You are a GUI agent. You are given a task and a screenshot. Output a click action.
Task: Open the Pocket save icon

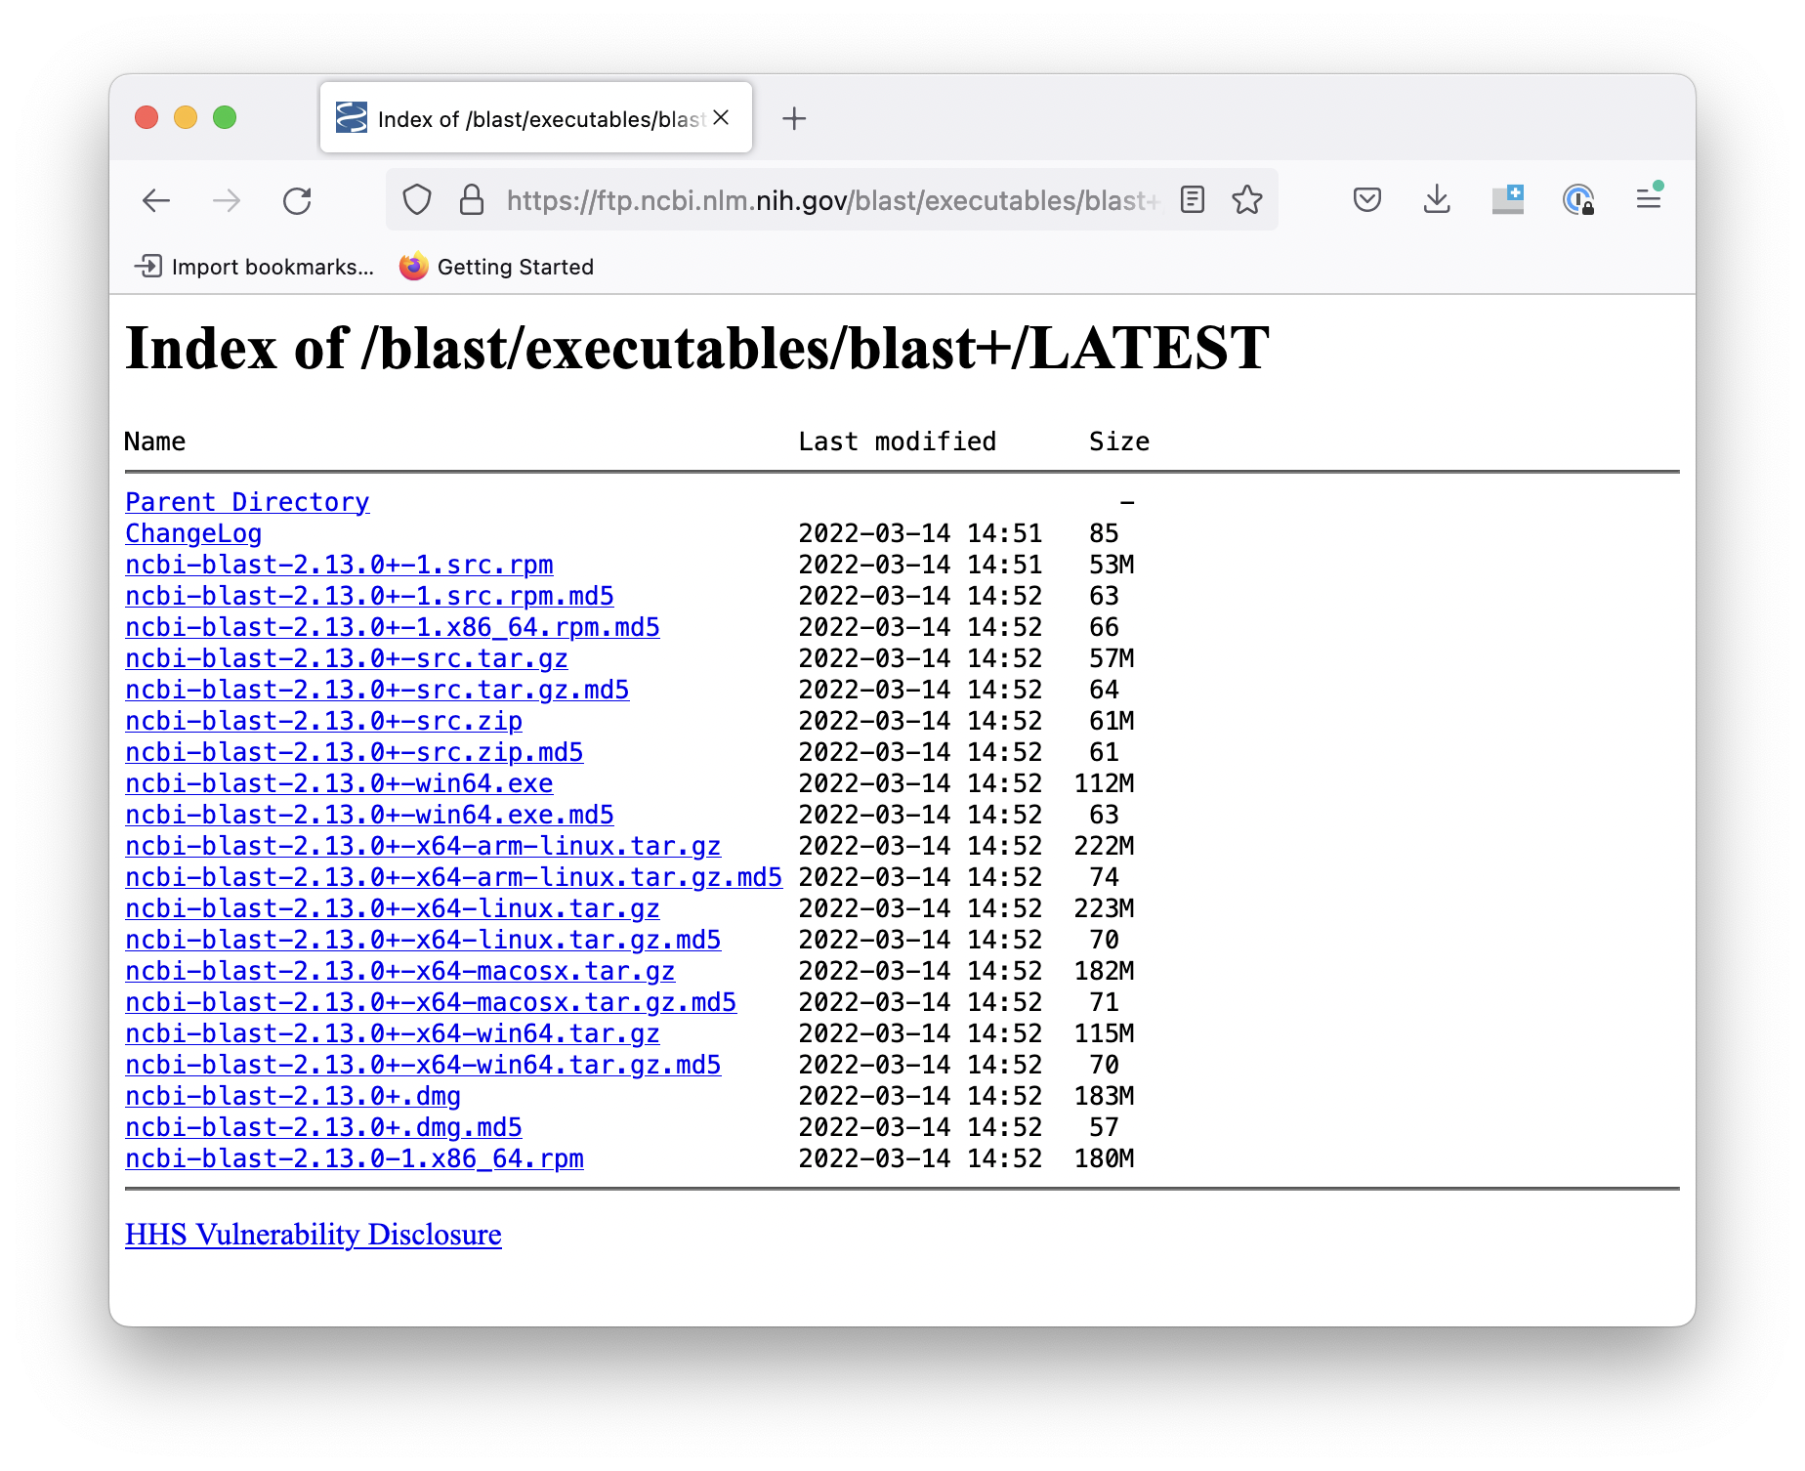coord(1367,200)
